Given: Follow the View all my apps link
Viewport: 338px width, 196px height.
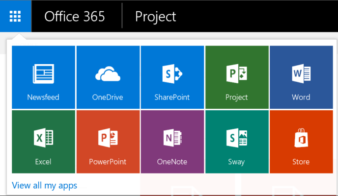Looking at the screenshot, I should (44, 186).
